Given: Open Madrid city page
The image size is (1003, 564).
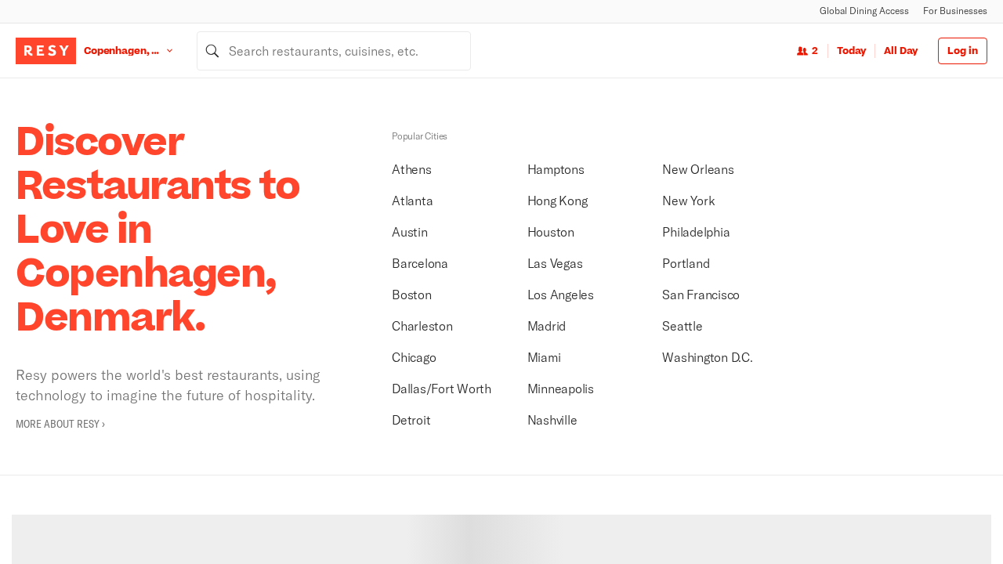Looking at the screenshot, I should click(x=546, y=326).
